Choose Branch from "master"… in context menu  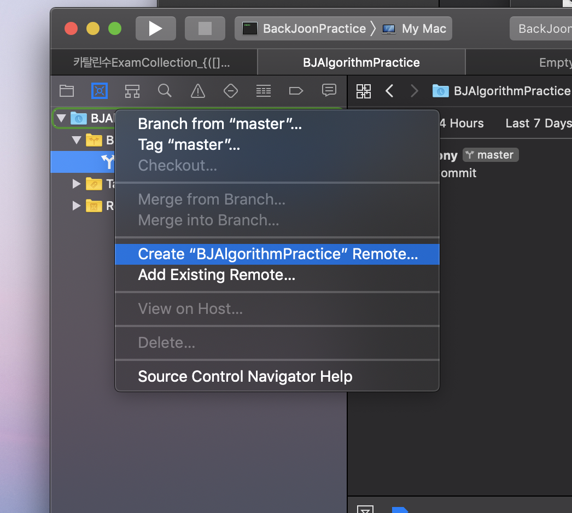[x=277, y=124]
